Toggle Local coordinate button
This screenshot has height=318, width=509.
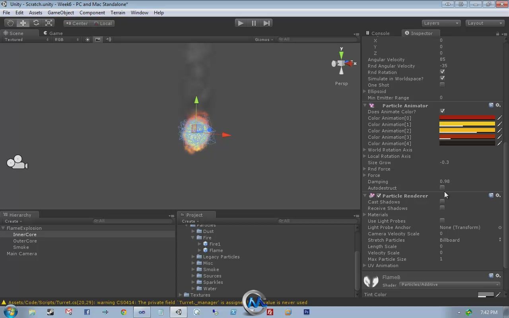(103, 23)
